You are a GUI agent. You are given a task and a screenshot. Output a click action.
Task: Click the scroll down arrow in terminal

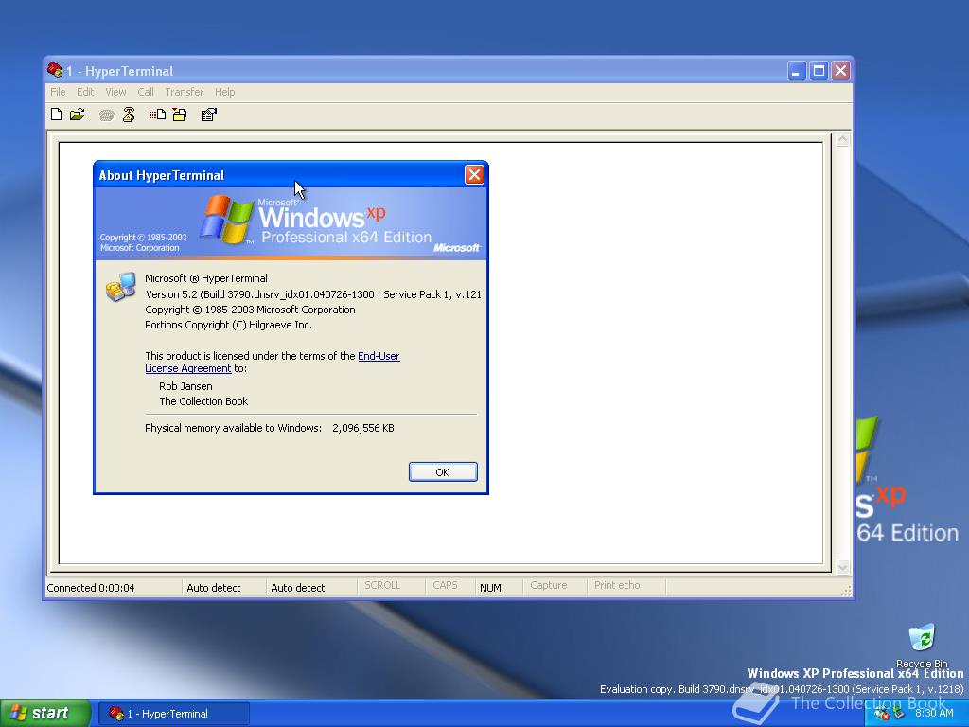[x=842, y=567]
